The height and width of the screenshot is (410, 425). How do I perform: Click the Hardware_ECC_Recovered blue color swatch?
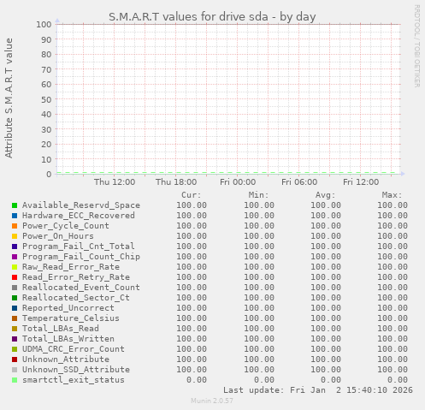15,216
